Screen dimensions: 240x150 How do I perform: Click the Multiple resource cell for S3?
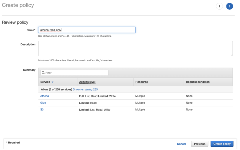pos(140,109)
